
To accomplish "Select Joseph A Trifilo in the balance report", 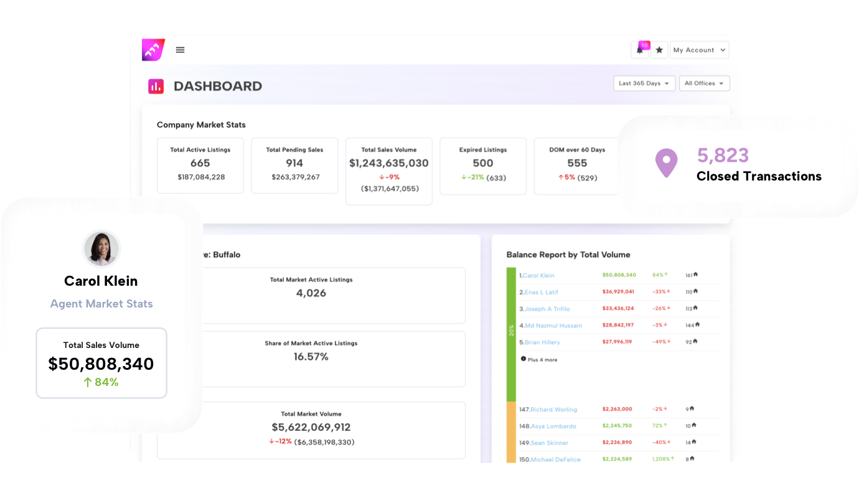I will (x=549, y=308).
